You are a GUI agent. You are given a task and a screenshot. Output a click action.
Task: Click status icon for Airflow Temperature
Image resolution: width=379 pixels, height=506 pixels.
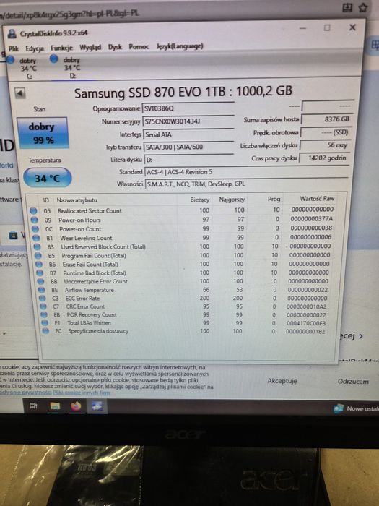tap(42, 290)
